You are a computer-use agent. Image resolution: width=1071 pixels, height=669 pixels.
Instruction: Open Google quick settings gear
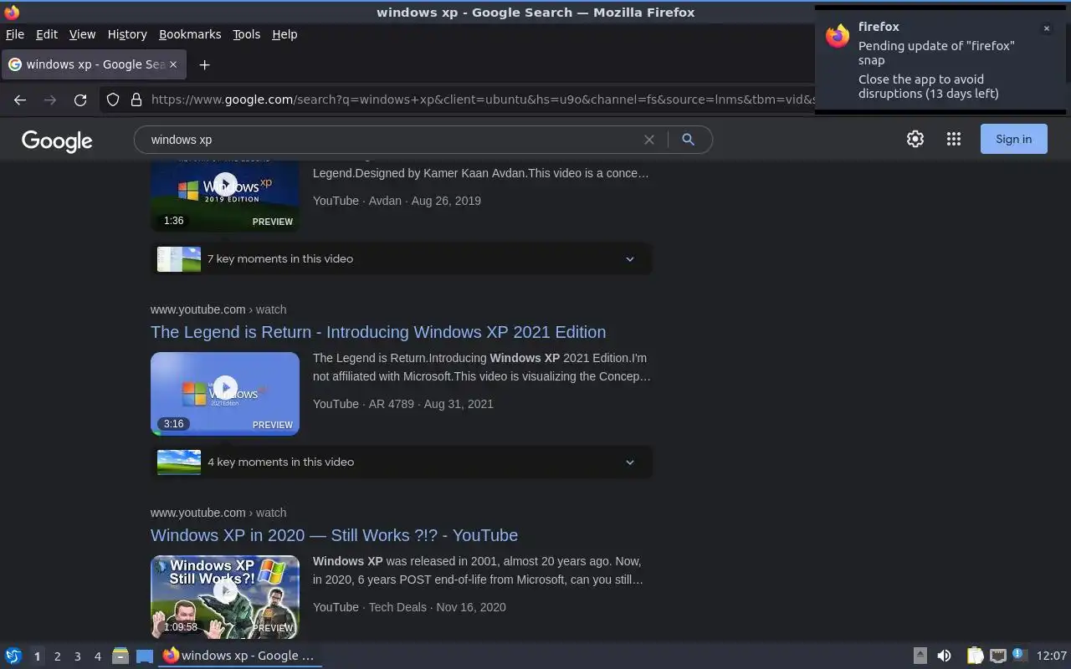(915, 140)
